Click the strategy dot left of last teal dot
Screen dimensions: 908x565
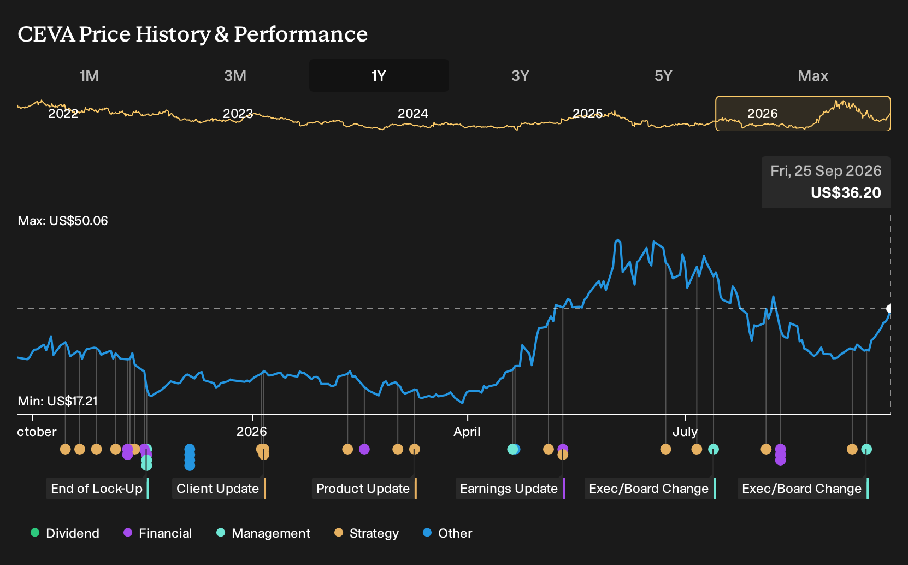pyautogui.click(x=852, y=449)
